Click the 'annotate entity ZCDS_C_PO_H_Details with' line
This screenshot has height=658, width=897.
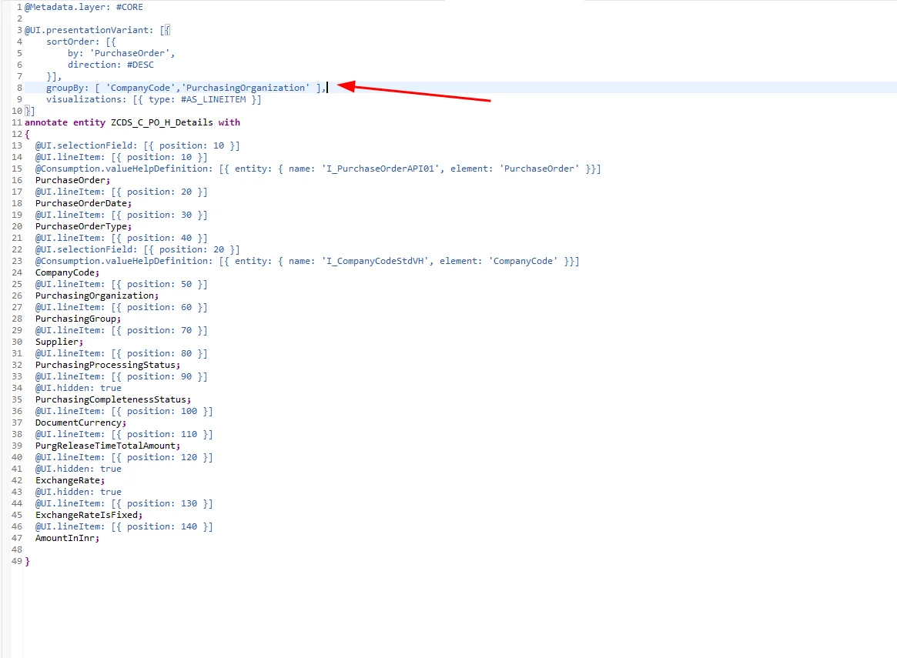pyautogui.click(x=132, y=122)
